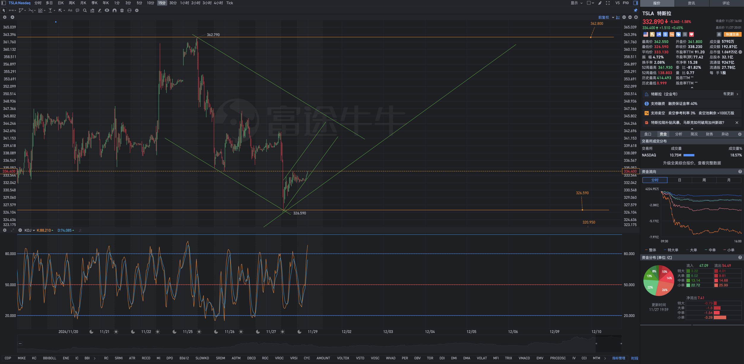Click the paintbrush theme icon
This screenshot has height=364, width=744.
tap(600, 3)
